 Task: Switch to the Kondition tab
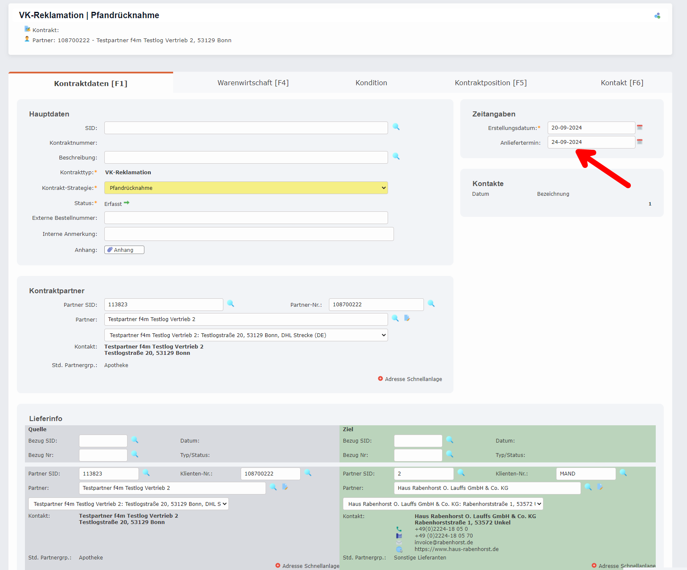pyautogui.click(x=371, y=82)
